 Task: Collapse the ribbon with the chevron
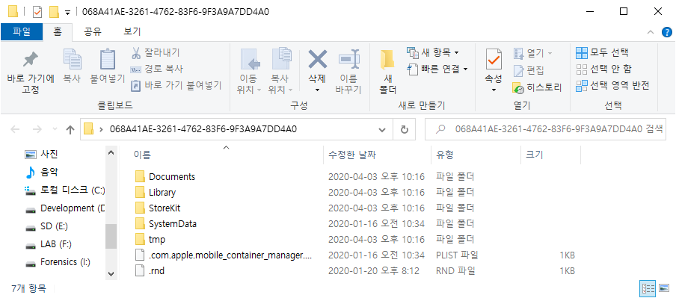651,32
